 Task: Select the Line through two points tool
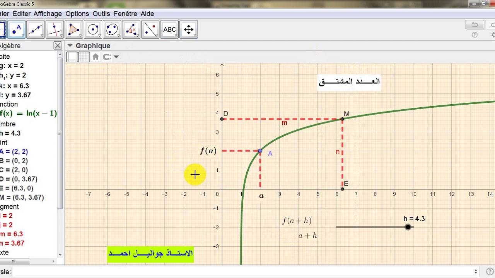(x=36, y=29)
